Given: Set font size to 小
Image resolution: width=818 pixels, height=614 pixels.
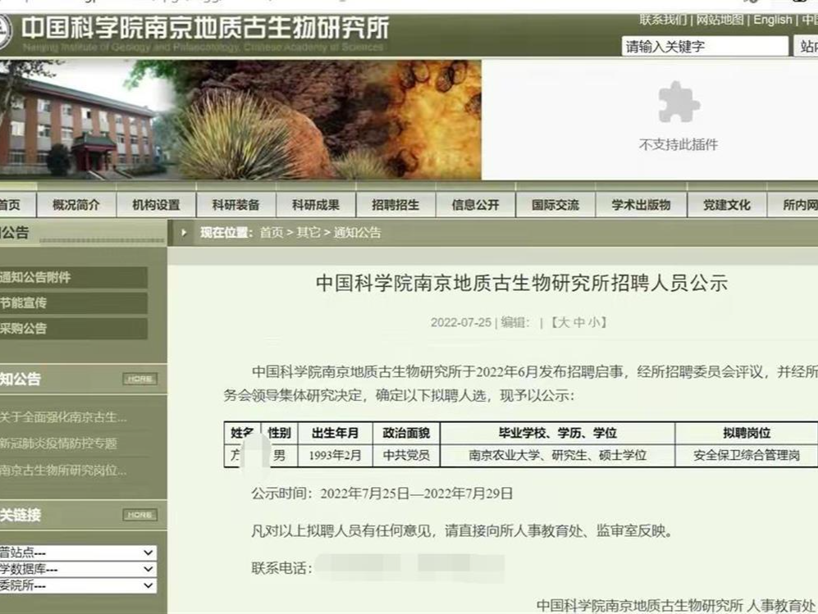Looking at the screenshot, I should coord(594,323).
